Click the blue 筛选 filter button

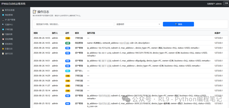[x=178, y=24]
